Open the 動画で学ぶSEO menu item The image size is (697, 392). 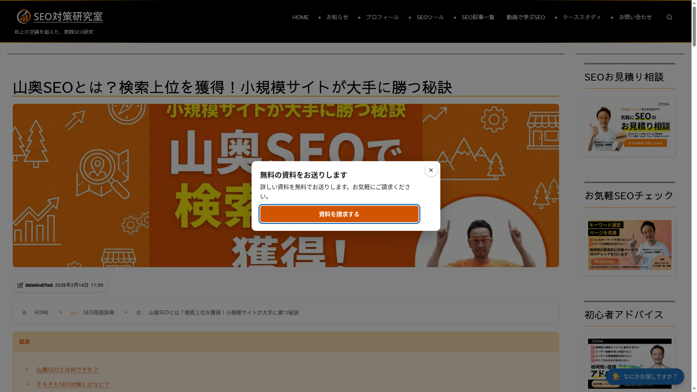[526, 17]
